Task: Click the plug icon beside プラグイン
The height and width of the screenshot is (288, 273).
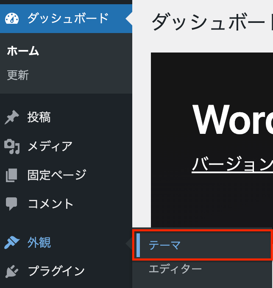Action: pyautogui.click(x=12, y=271)
